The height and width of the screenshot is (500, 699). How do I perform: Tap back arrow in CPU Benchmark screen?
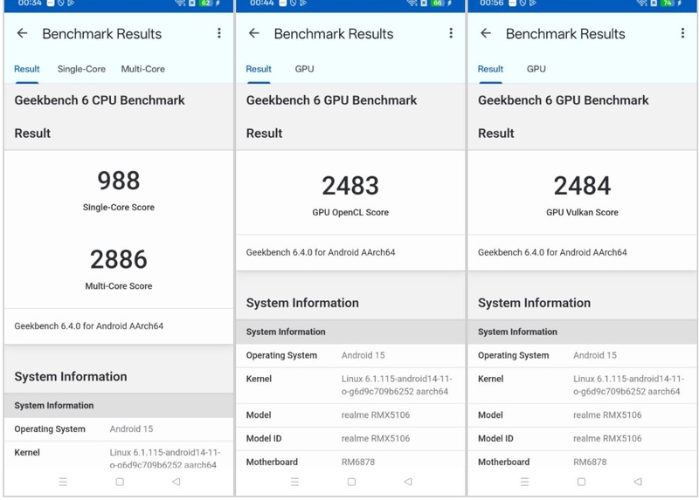(x=22, y=33)
